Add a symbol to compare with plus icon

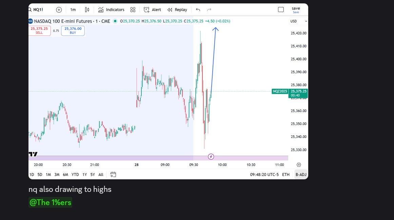pyautogui.click(x=59, y=10)
